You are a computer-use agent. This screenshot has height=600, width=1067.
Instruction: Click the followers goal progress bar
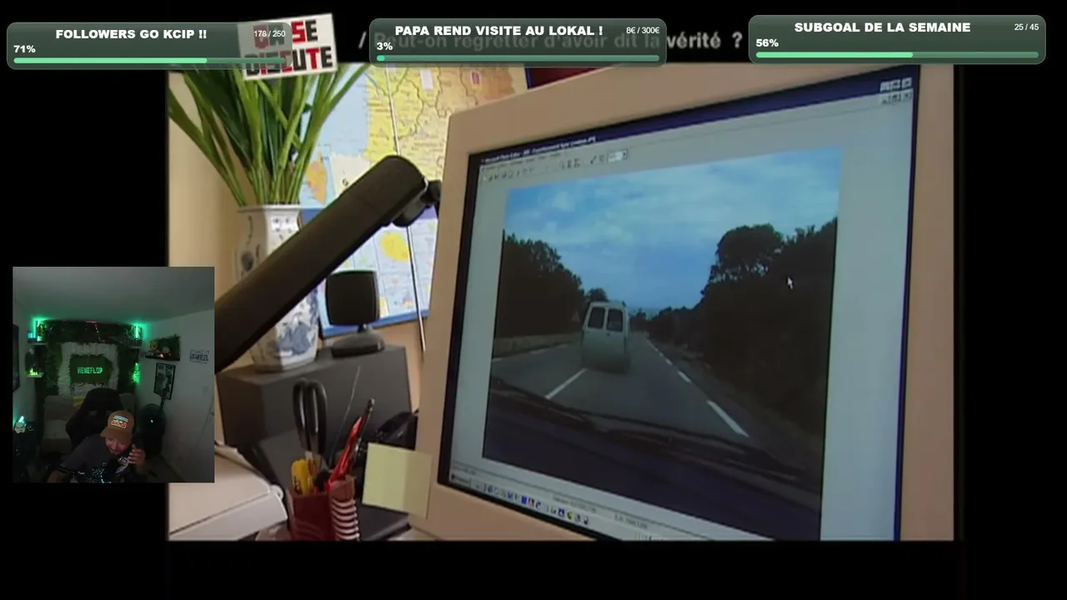(x=150, y=61)
